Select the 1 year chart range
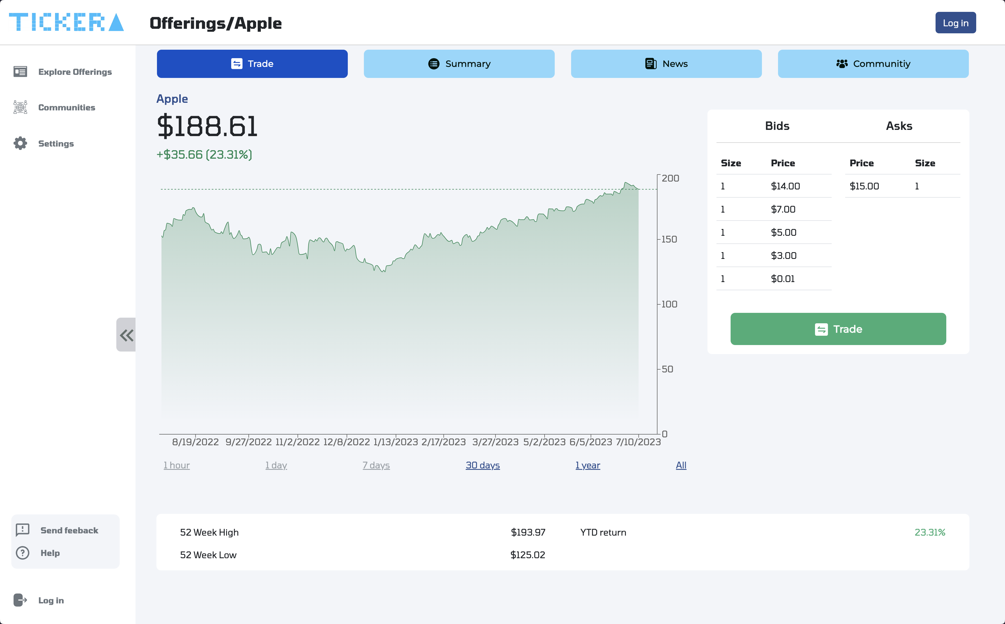This screenshot has height=624, width=1005. click(588, 465)
